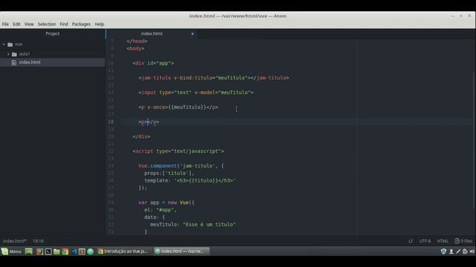Viewport: 476px width, 267px height.
Task: Click the 18:10 cursor position indicator
Action: tap(38, 241)
